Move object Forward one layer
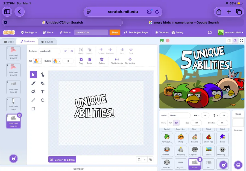246x171 pixels. tap(101, 51)
